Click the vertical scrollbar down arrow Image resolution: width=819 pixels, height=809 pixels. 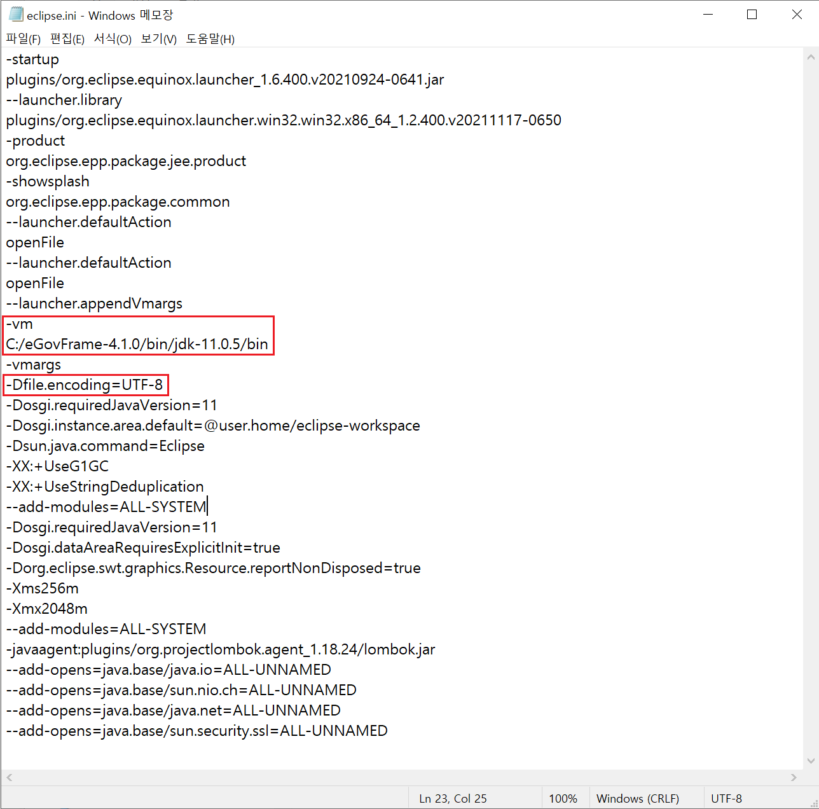[810, 761]
